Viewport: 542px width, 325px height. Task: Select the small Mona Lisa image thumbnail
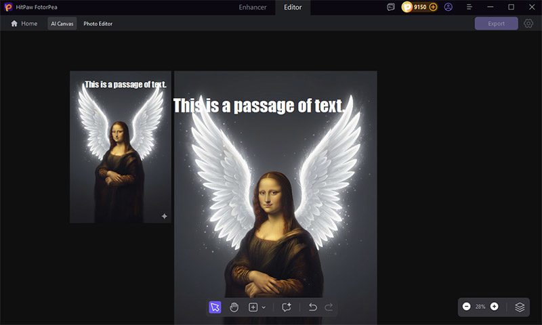[121, 147]
